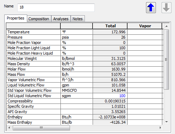Click the vertical scrollbar thumb
Image resolution: width=175 pixels, height=134 pixels.
(167, 60)
